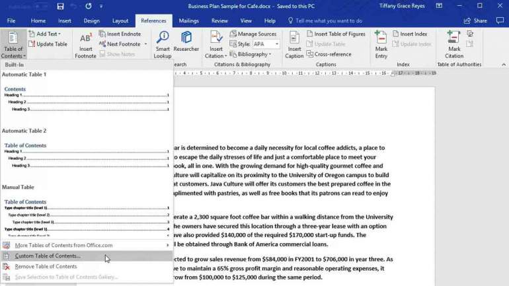The height and width of the screenshot is (286, 509).
Task: Click Insert Index
Action: point(410,34)
